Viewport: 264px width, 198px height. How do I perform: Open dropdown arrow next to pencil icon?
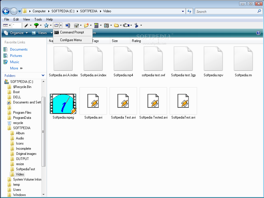click(x=31, y=25)
